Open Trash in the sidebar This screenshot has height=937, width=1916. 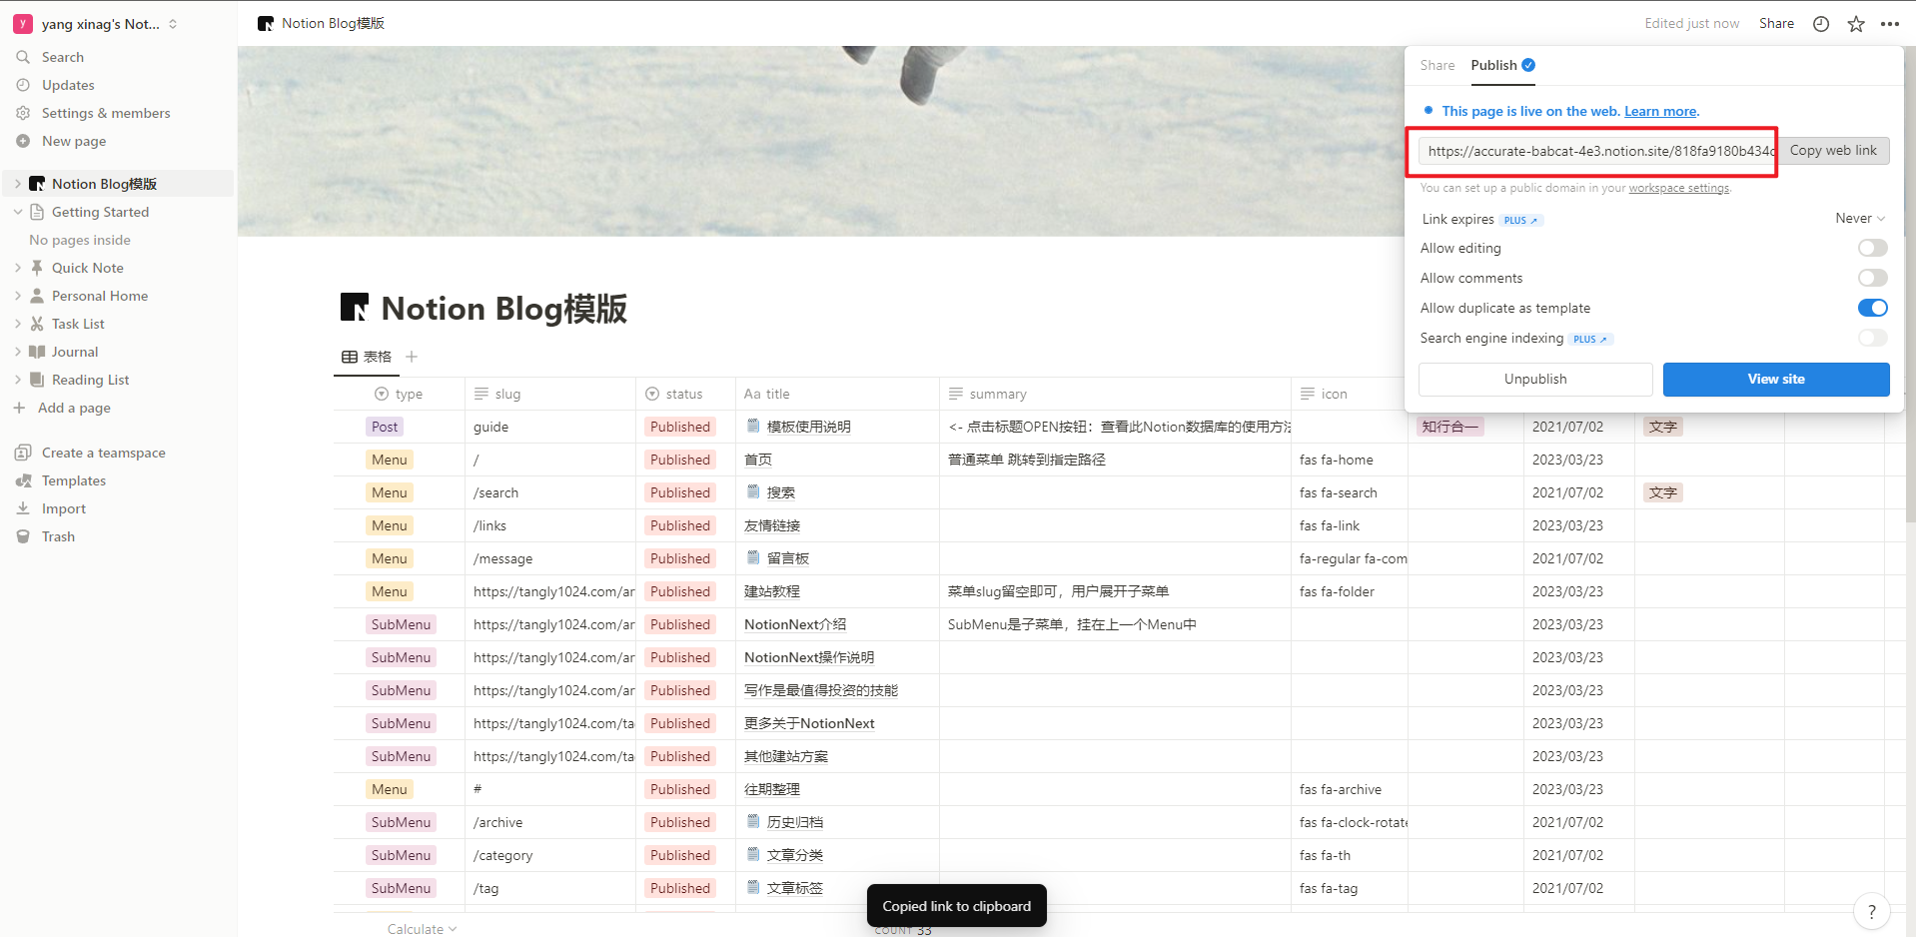pos(58,536)
